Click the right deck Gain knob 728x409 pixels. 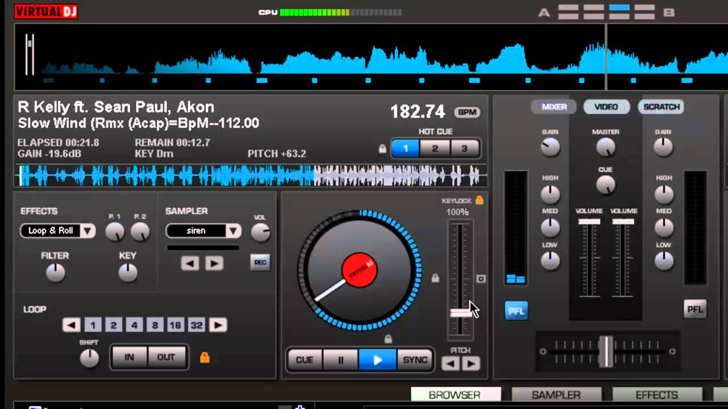pos(663,148)
